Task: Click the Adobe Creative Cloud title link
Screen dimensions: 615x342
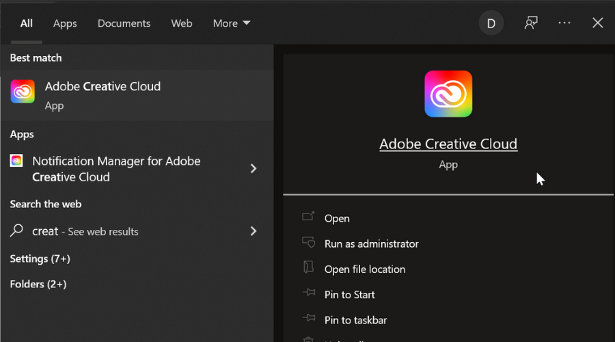Action: [448, 144]
